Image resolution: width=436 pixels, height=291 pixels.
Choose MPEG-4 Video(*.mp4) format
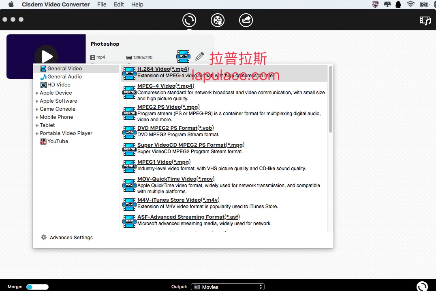[x=224, y=92]
